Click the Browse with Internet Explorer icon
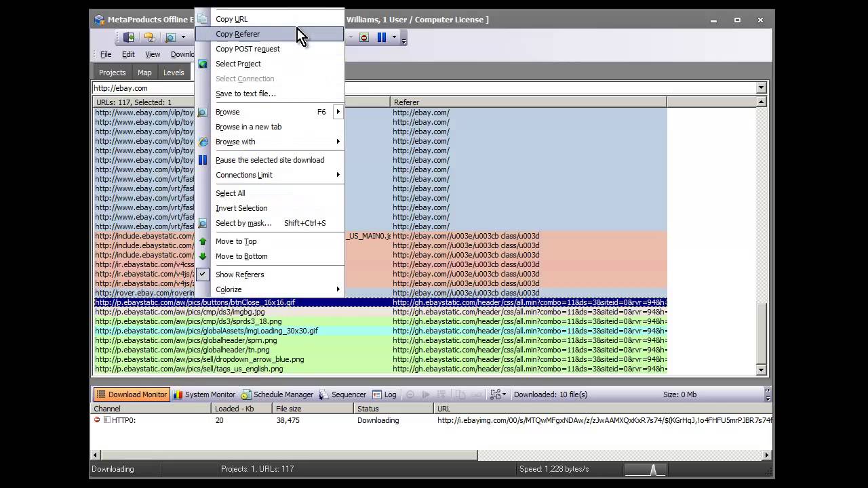Screen dimensions: 868x488 click(203, 142)
